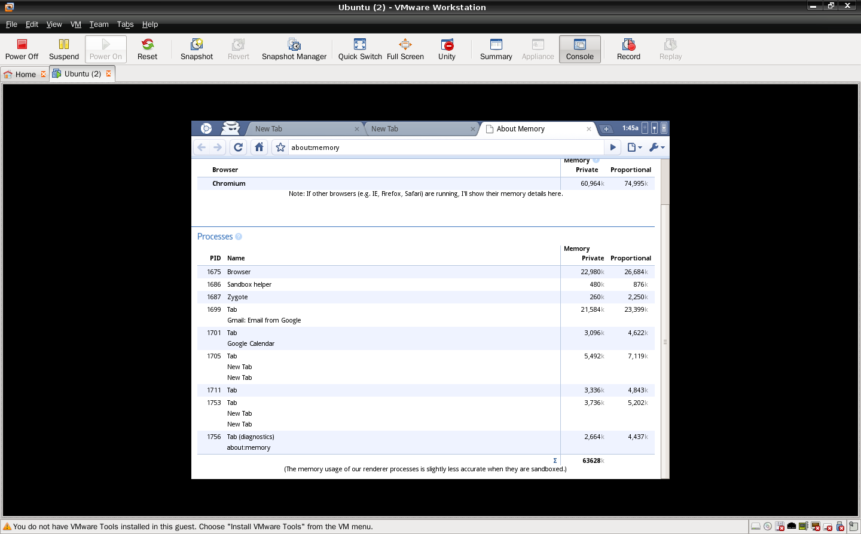Screen dimensions: 861x534
Task: Click Chromium's Home button
Action: (x=259, y=147)
